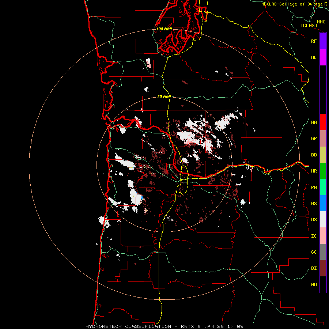The width and height of the screenshot is (329, 329).
Task: Pick the pink IC legend swatch
Action: (x=323, y=236)
